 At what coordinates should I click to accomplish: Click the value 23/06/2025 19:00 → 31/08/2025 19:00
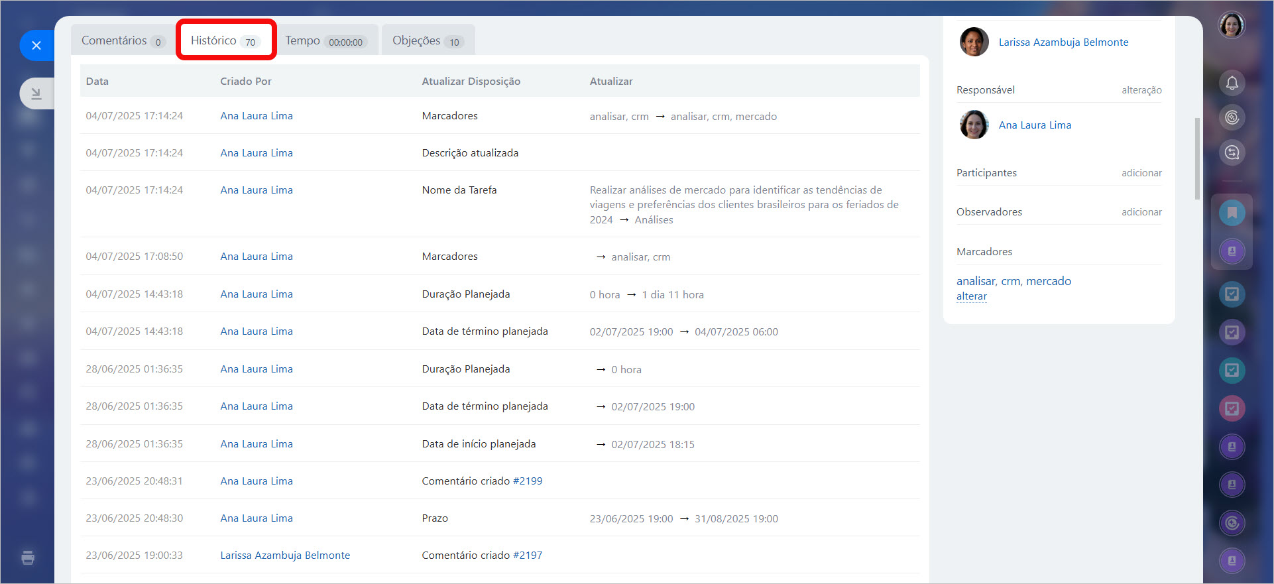pyautogui.click(x=684, y=518)
